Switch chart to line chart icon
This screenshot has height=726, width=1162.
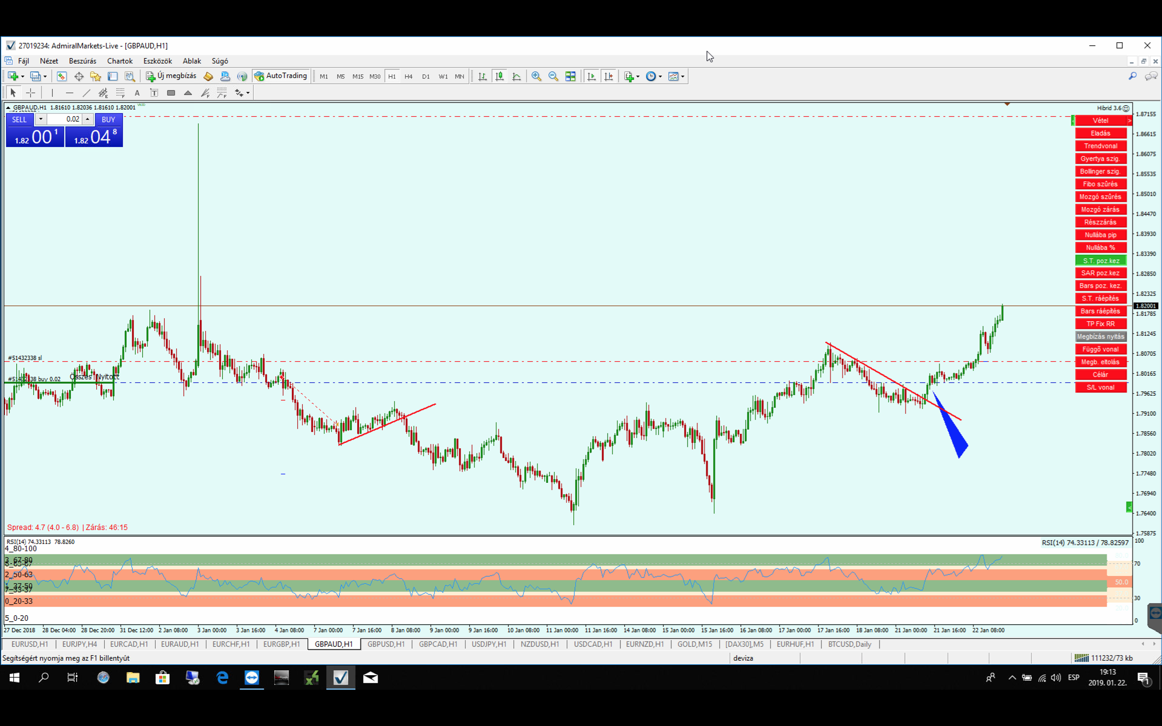tap(517, 76)
